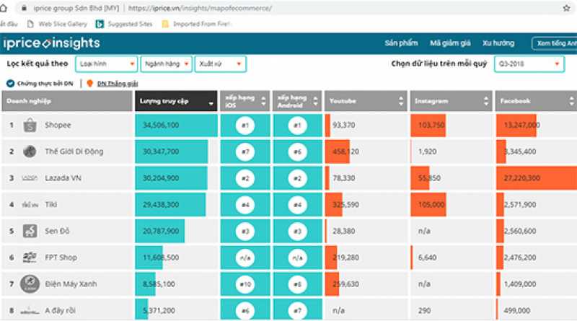Click FPT Shop iOS n/a badge

point(245,258)
